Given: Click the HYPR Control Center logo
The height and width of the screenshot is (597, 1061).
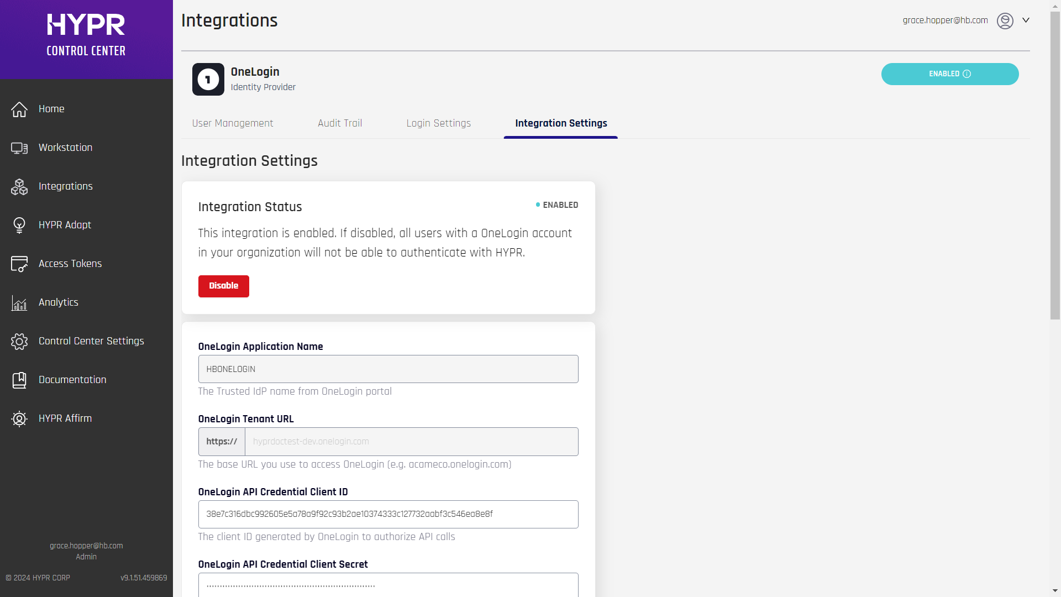Looking at the screenshot, I should point(86,35).
